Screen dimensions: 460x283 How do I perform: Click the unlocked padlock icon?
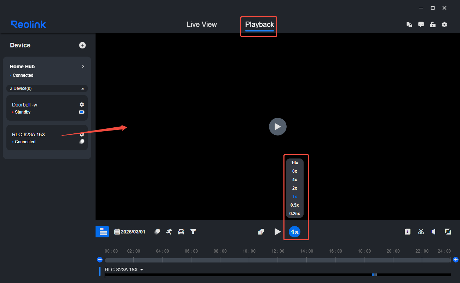(x=432, y=24)
